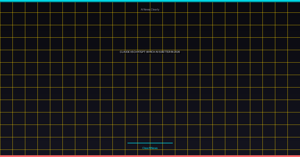Click the right end of the cyan divider
Viewport: 300px width, 157px height.
tap(172, 143)
